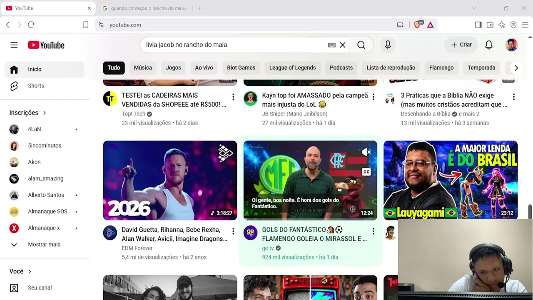Open EDM Forever channel avatar
The height and width of the screenshot is (300, 533).
(x=110, y=233)
